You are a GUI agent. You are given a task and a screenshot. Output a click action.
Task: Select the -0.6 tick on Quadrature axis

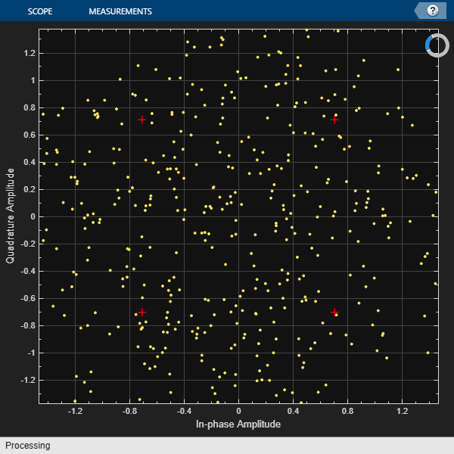(27, 299)
